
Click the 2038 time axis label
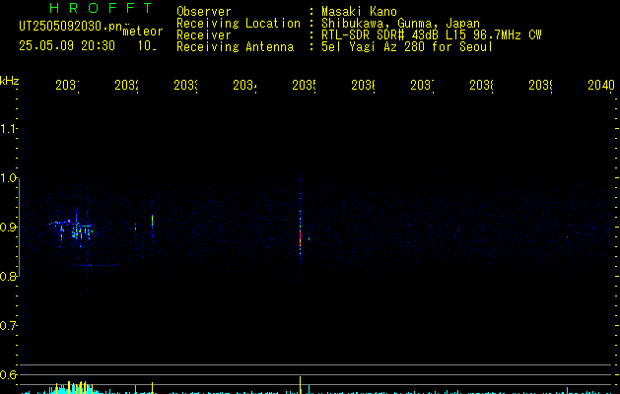(x=481, y=85)
